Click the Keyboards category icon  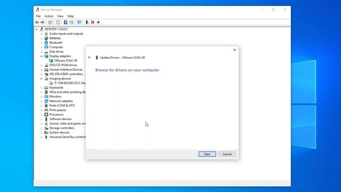(46, 87)
